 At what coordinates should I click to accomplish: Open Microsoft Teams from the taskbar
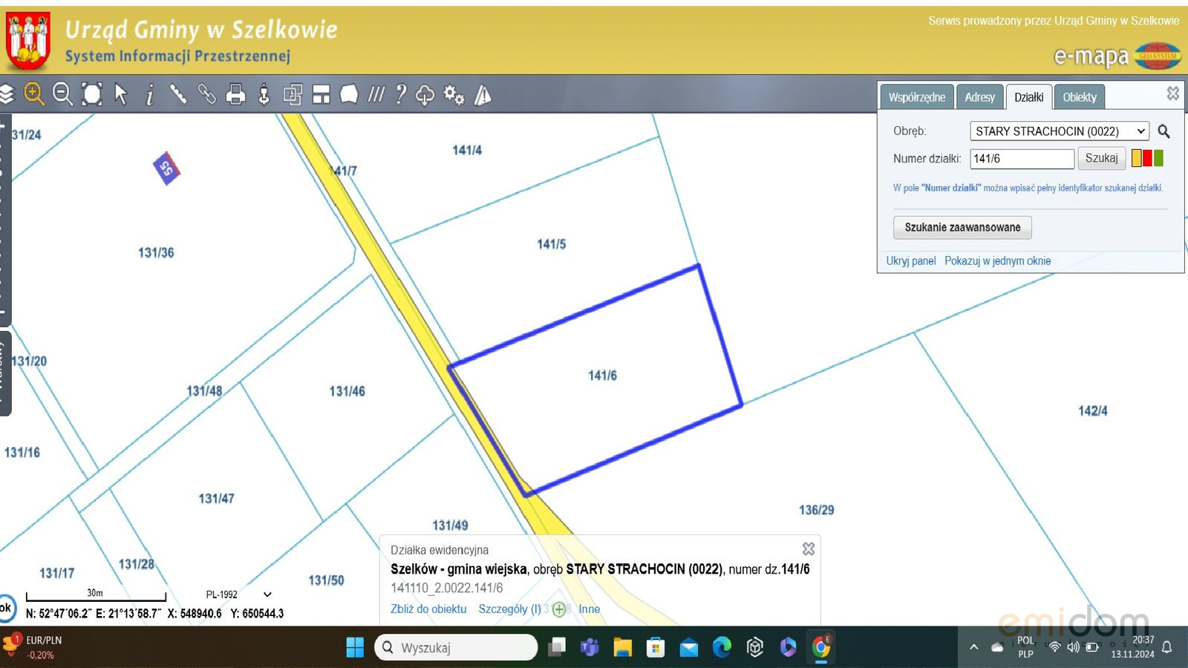pyautogui.click(x=590, y=647)
